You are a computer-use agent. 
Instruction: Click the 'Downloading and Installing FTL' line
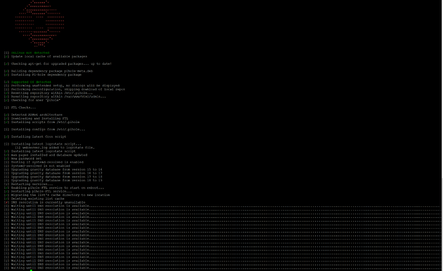tap(40, 118)
